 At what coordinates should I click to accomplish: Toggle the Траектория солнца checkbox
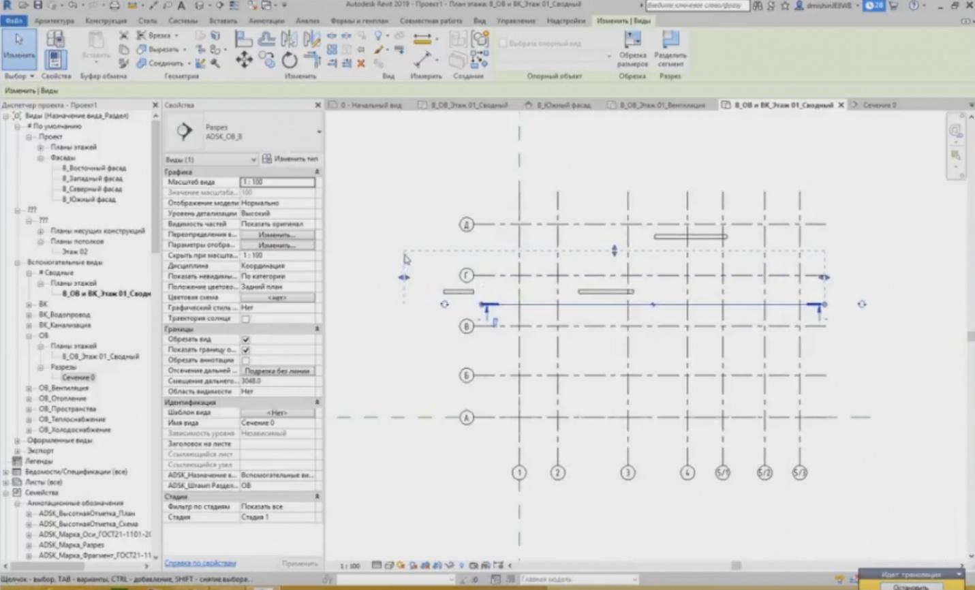coord(245,319)
